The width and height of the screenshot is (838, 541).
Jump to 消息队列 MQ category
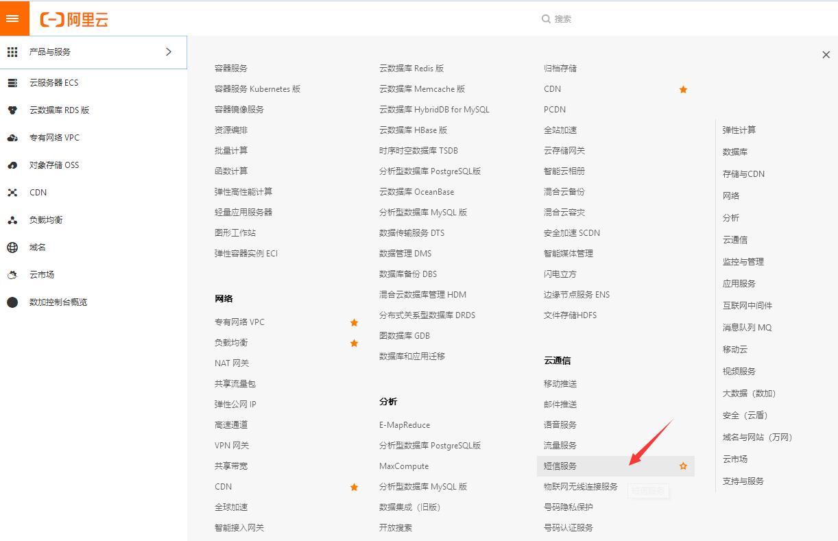tap(747, 328)
